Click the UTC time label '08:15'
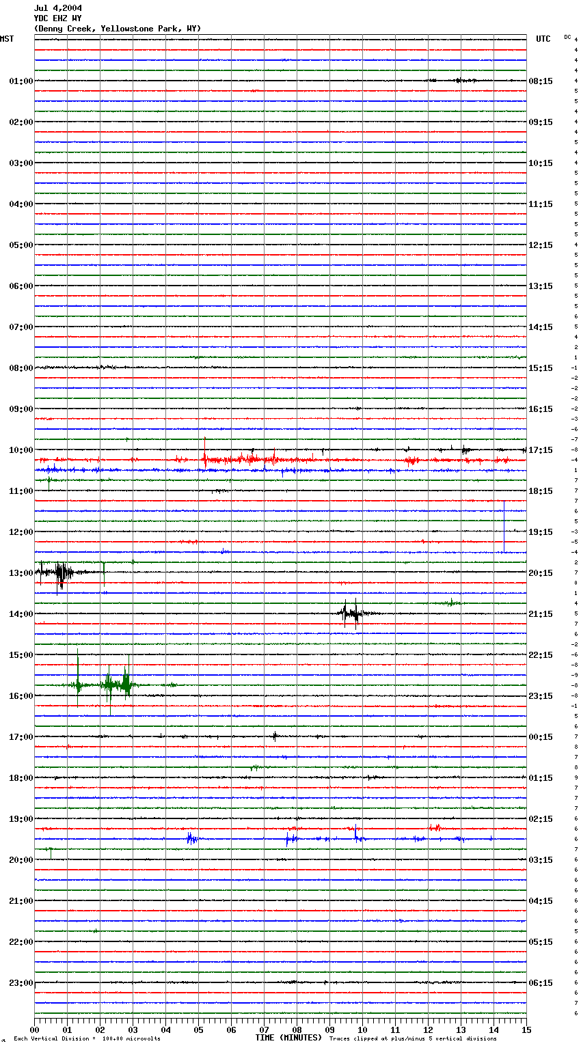 click(x=541, y=81)
